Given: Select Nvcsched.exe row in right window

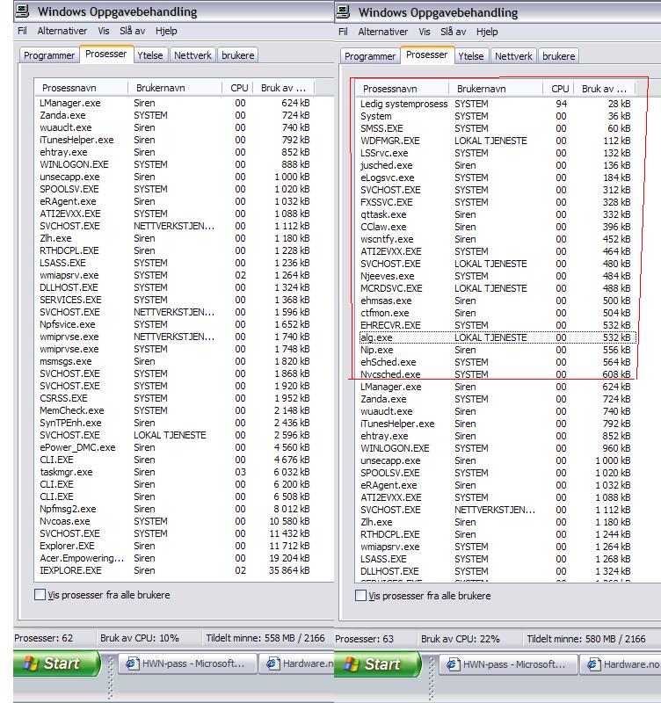Looking at the screenshot, I should (x=496, y=374).
